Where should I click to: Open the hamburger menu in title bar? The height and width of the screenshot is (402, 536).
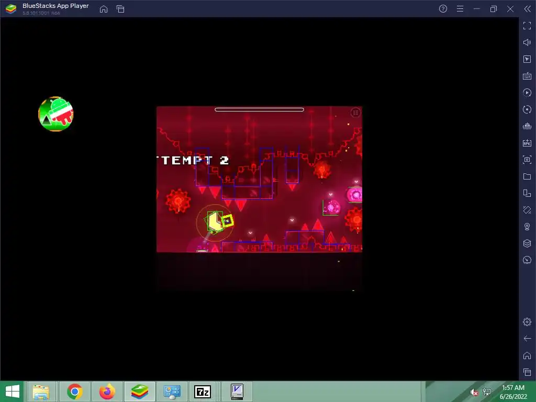tap(460, 9)
